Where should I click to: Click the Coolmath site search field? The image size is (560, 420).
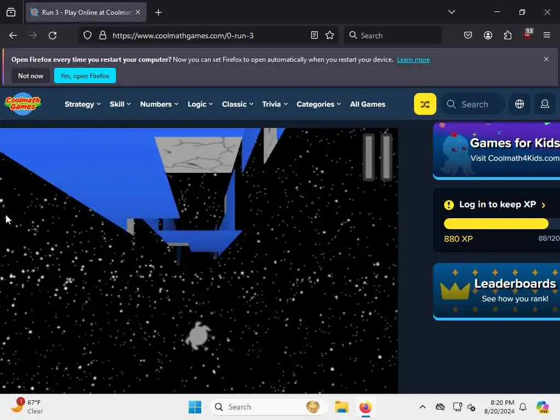(473, 104)
